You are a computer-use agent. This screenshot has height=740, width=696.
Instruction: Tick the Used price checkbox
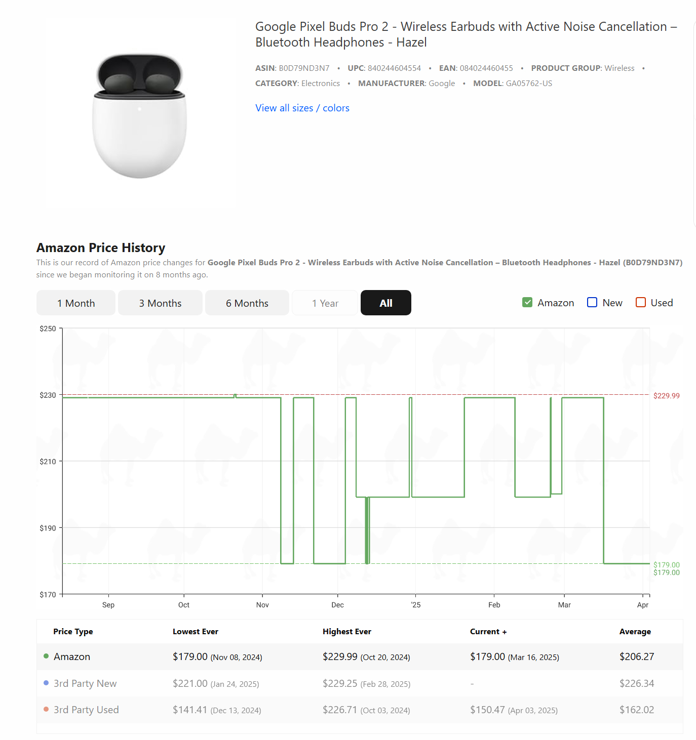pyautogui.click(x=641, y=303)
